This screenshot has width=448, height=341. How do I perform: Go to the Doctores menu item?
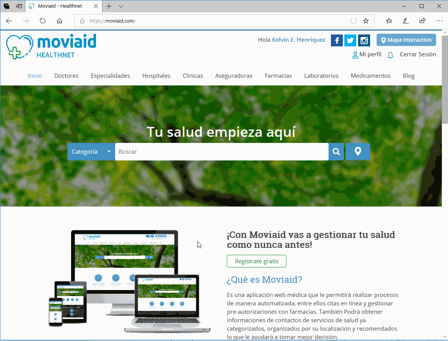coord(66,76)
